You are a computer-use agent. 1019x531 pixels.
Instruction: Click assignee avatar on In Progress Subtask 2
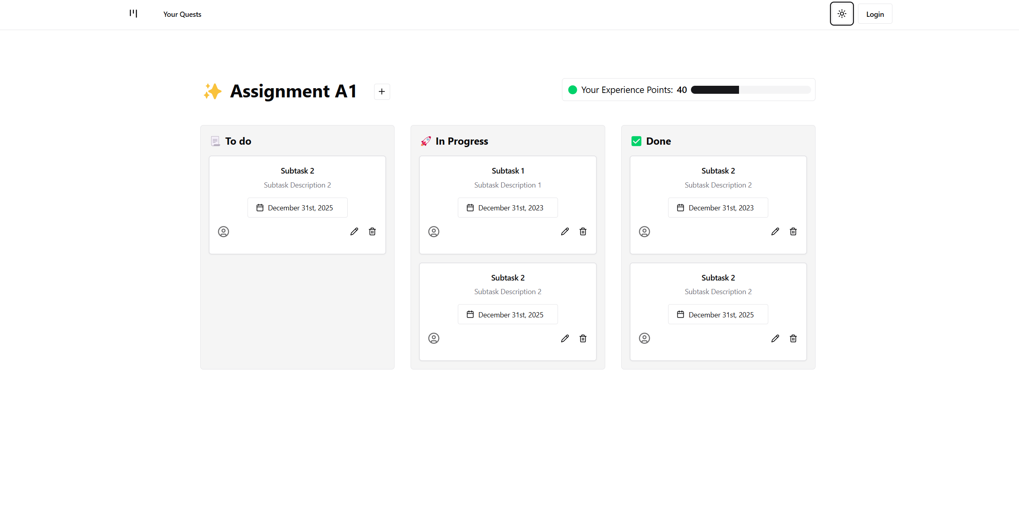point(434,339)
